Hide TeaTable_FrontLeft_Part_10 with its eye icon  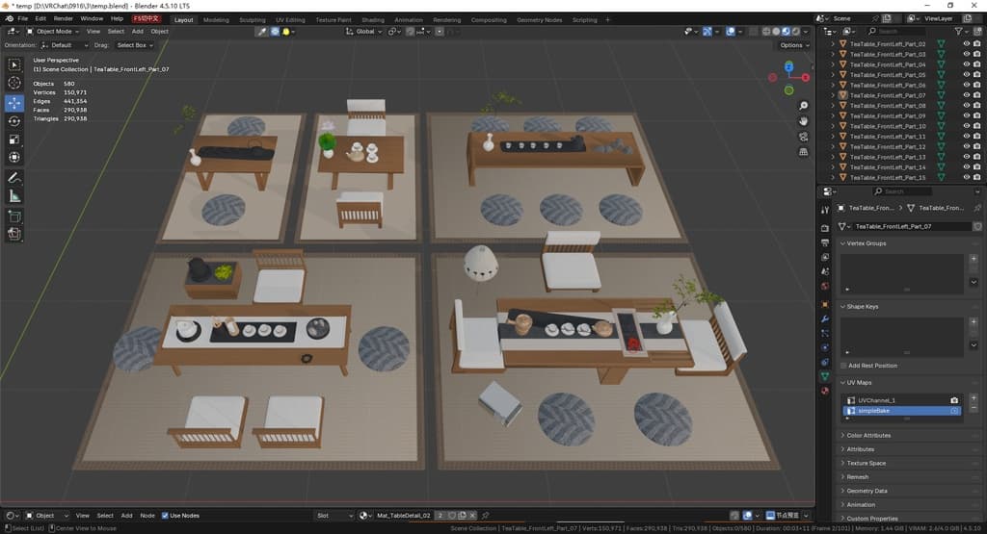click(x=966, y=126)
